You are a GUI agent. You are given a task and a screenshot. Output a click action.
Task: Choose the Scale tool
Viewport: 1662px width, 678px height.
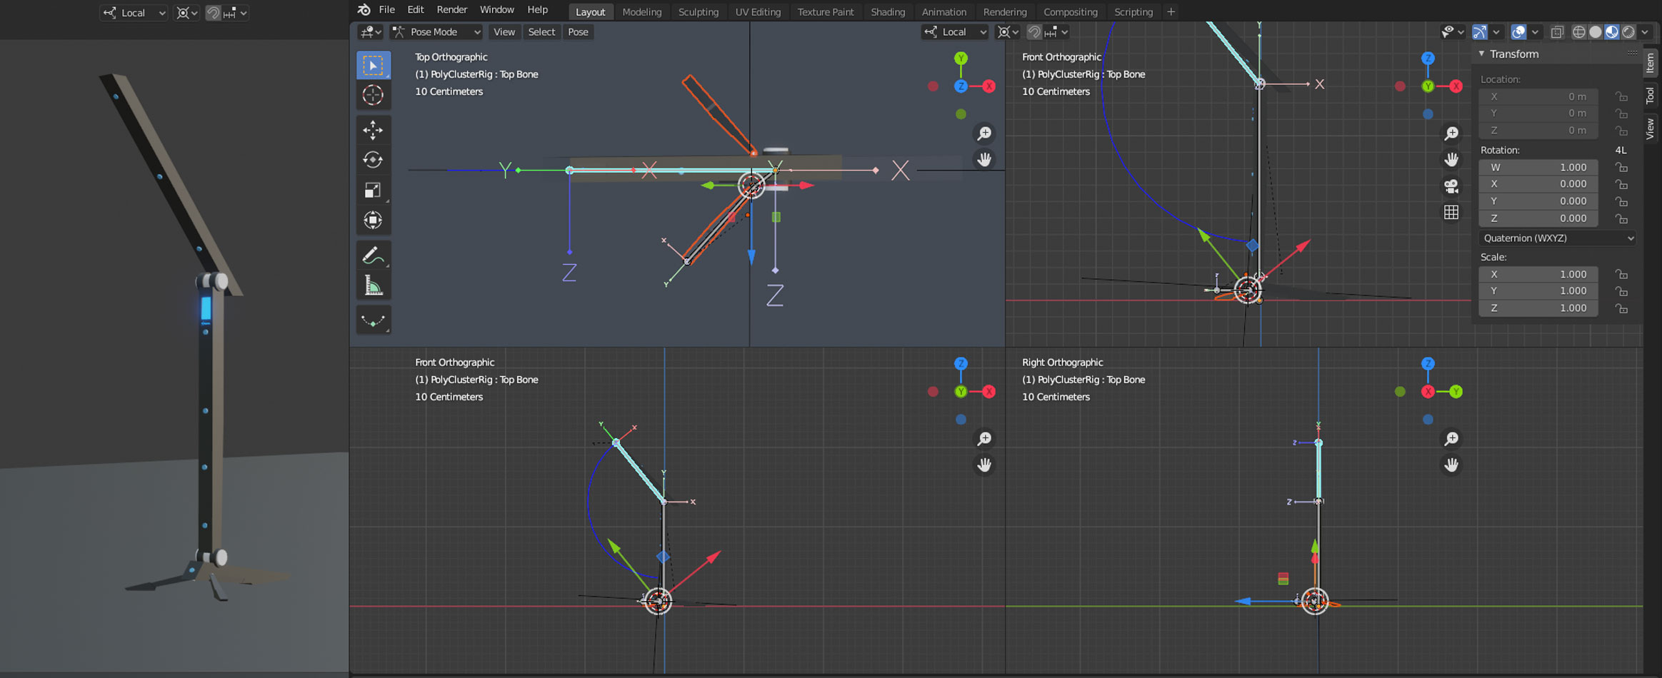pos(373,190)
